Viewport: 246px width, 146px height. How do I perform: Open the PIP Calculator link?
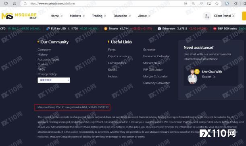[x=153, y=69]
